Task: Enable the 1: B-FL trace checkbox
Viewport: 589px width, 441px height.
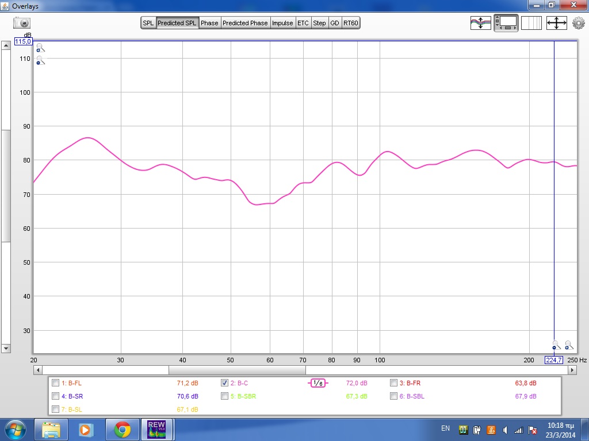Action: [55, 383]
